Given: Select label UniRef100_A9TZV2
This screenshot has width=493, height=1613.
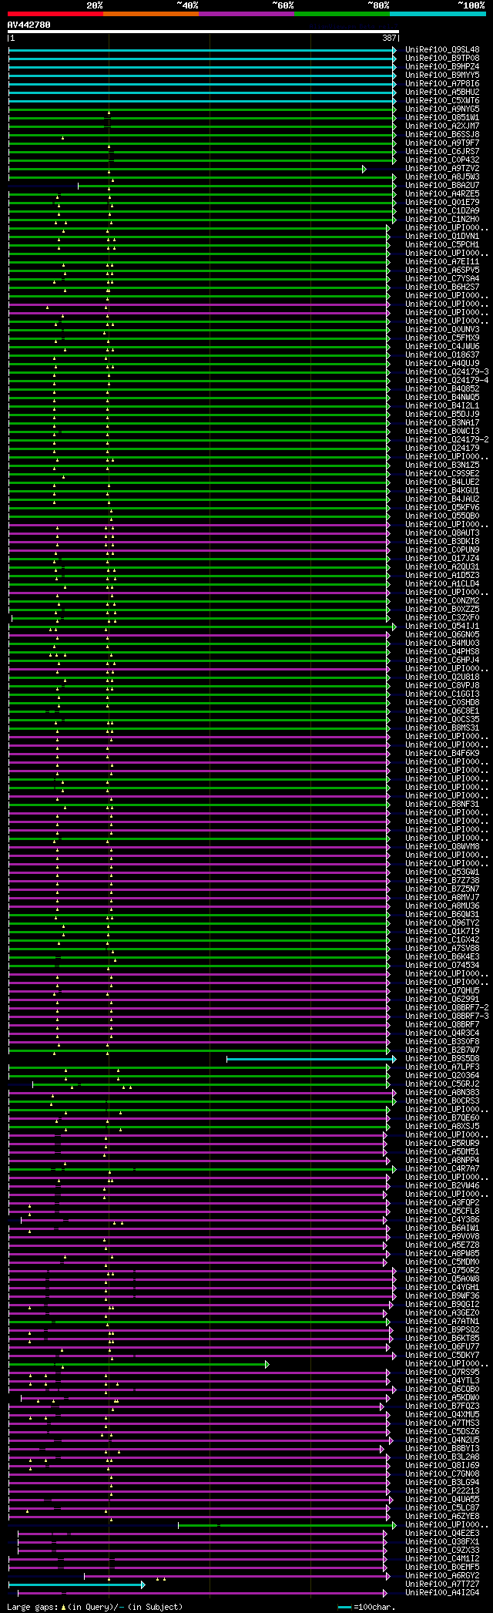Looking at the screenshot, I should point(442,169).
